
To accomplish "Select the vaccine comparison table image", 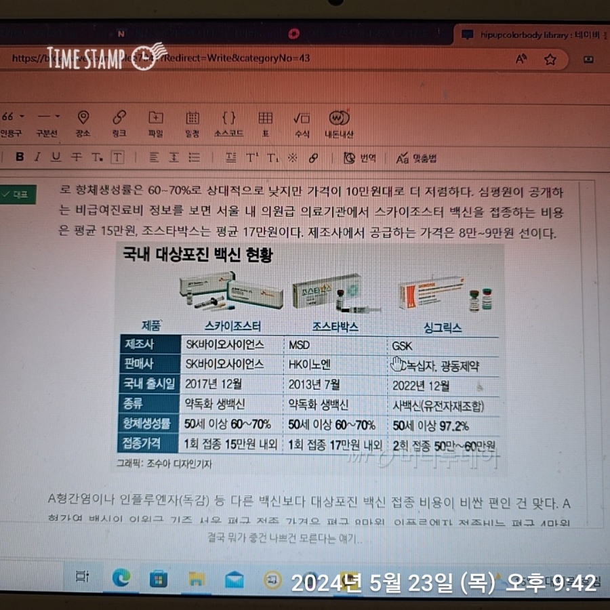I will pos(310,359).
